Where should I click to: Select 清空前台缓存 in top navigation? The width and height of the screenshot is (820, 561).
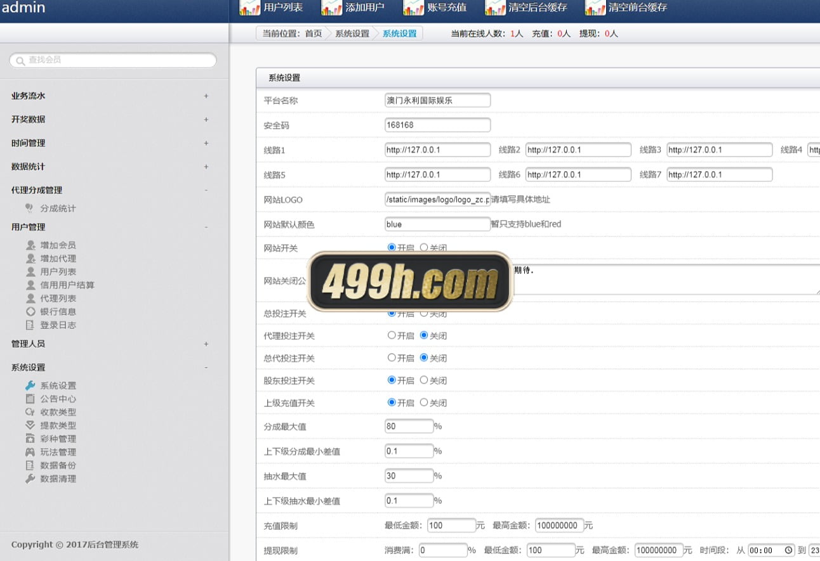[638, 8]
